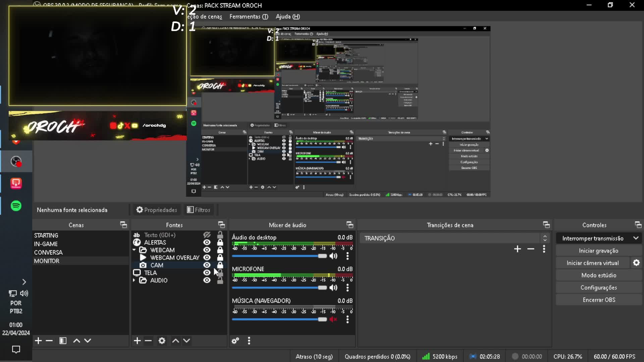Enable Modo estúdio

598,275
